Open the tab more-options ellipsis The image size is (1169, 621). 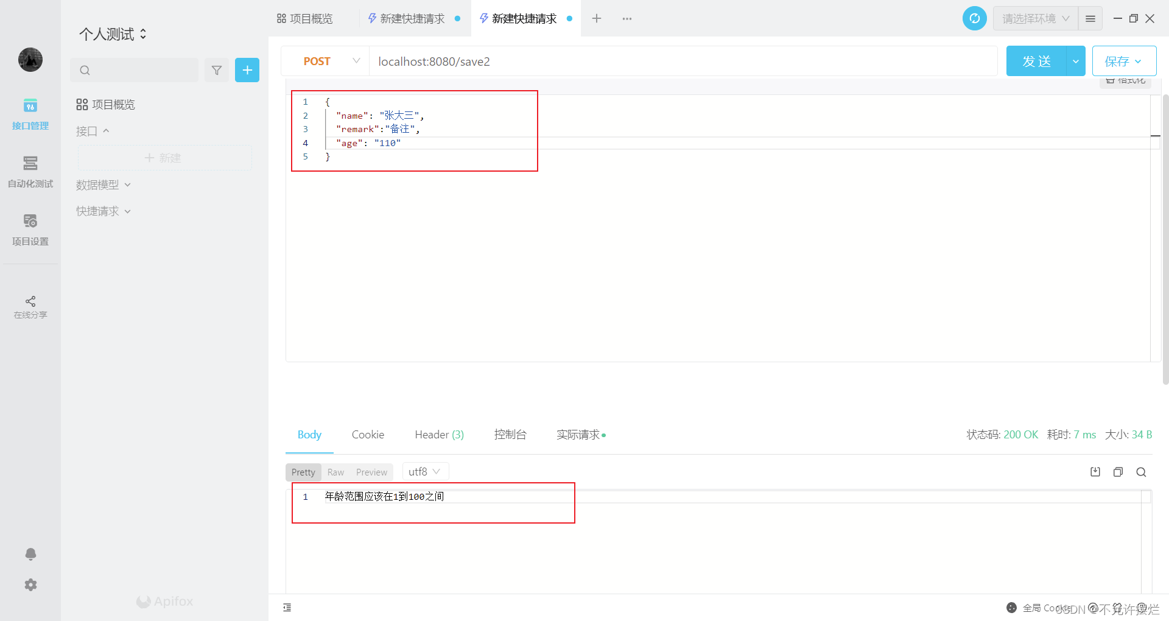pos(627,19)
